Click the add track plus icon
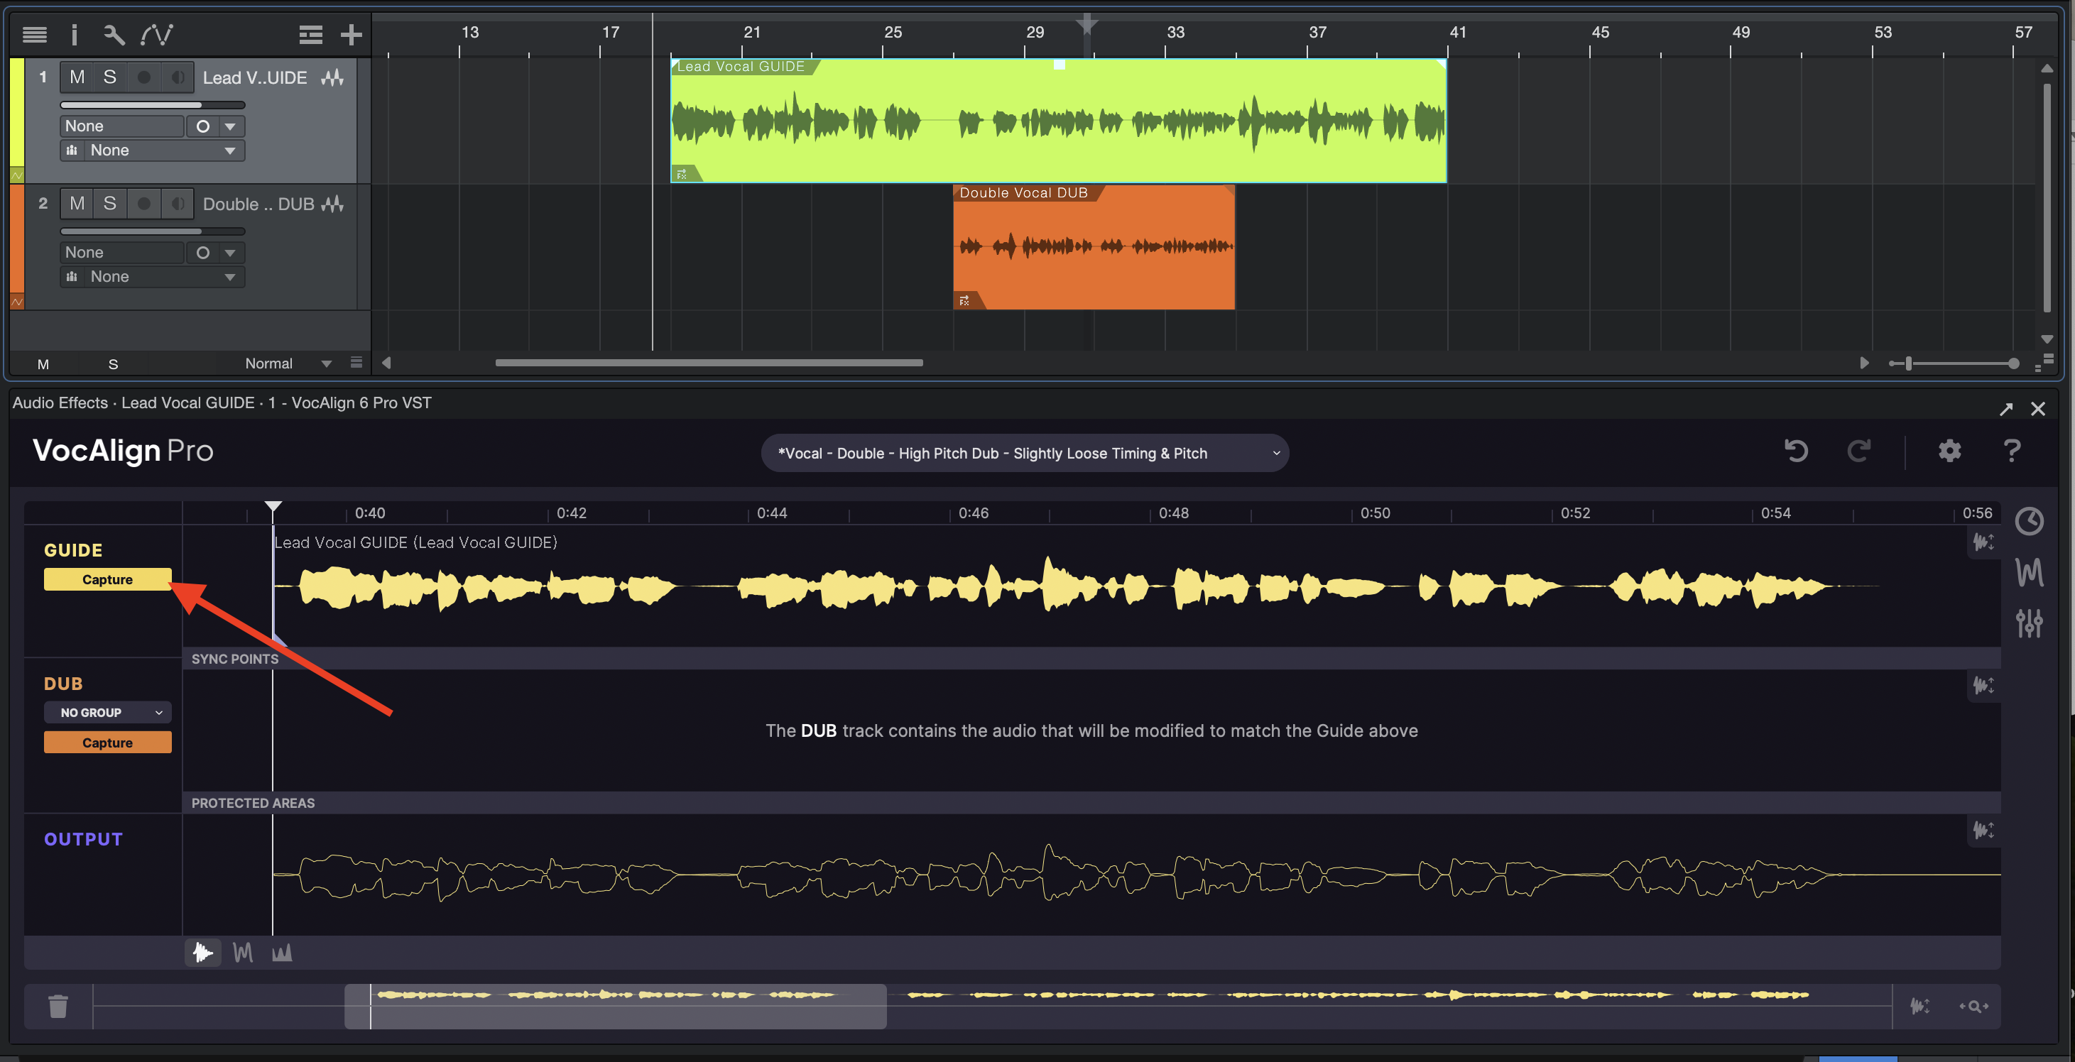 (x=352, y=35)
